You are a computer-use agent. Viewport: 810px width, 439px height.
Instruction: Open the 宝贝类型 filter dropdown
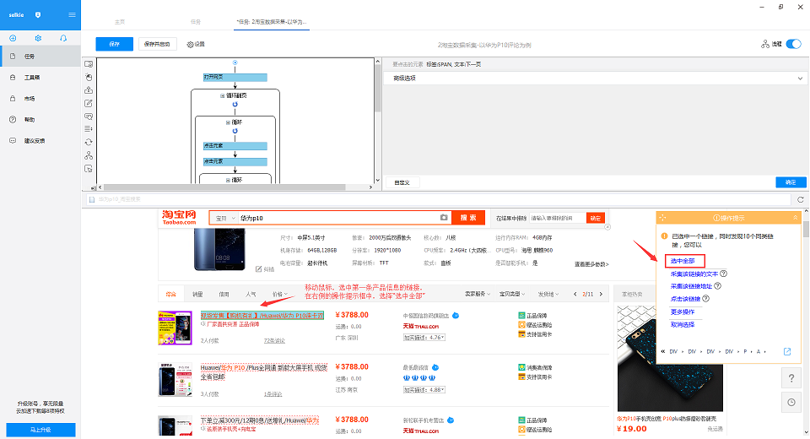tap(512, 294)
